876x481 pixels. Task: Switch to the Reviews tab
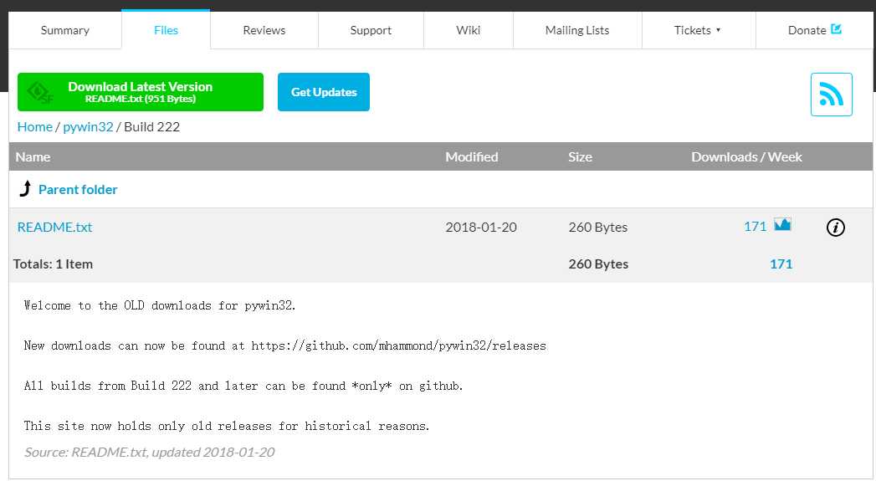[264, 30]
